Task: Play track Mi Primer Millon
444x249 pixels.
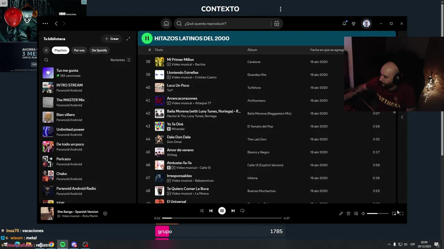Action: [x=180, y=59]
